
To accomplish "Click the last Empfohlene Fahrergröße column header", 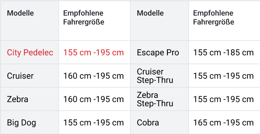I will 213,18.
